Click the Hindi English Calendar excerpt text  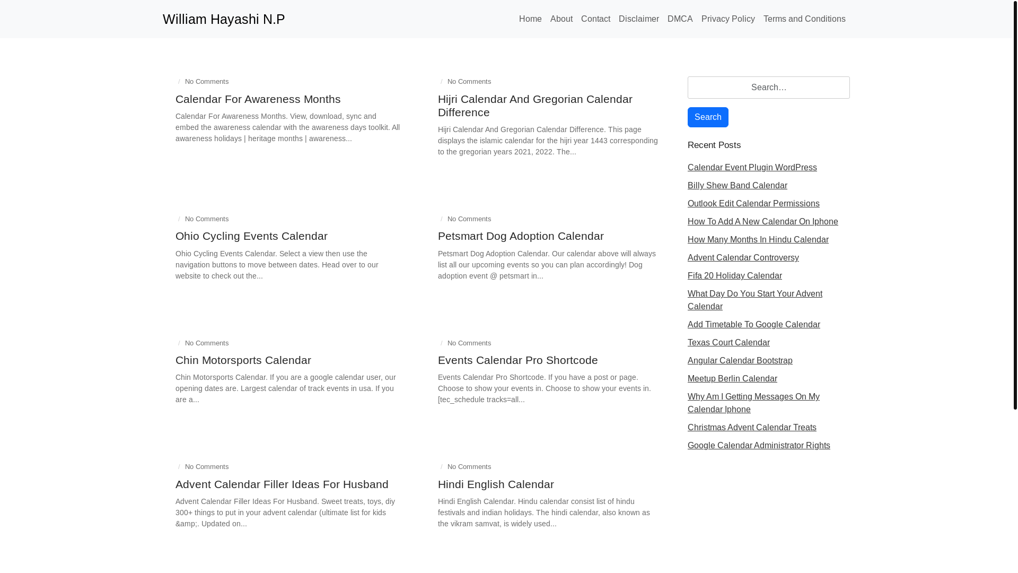coord(543,513)
